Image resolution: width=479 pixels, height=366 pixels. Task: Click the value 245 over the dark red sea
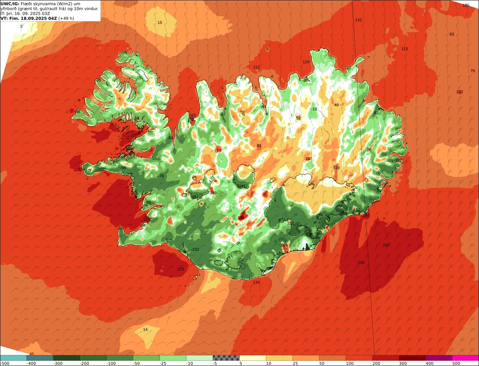coord(361,263)
